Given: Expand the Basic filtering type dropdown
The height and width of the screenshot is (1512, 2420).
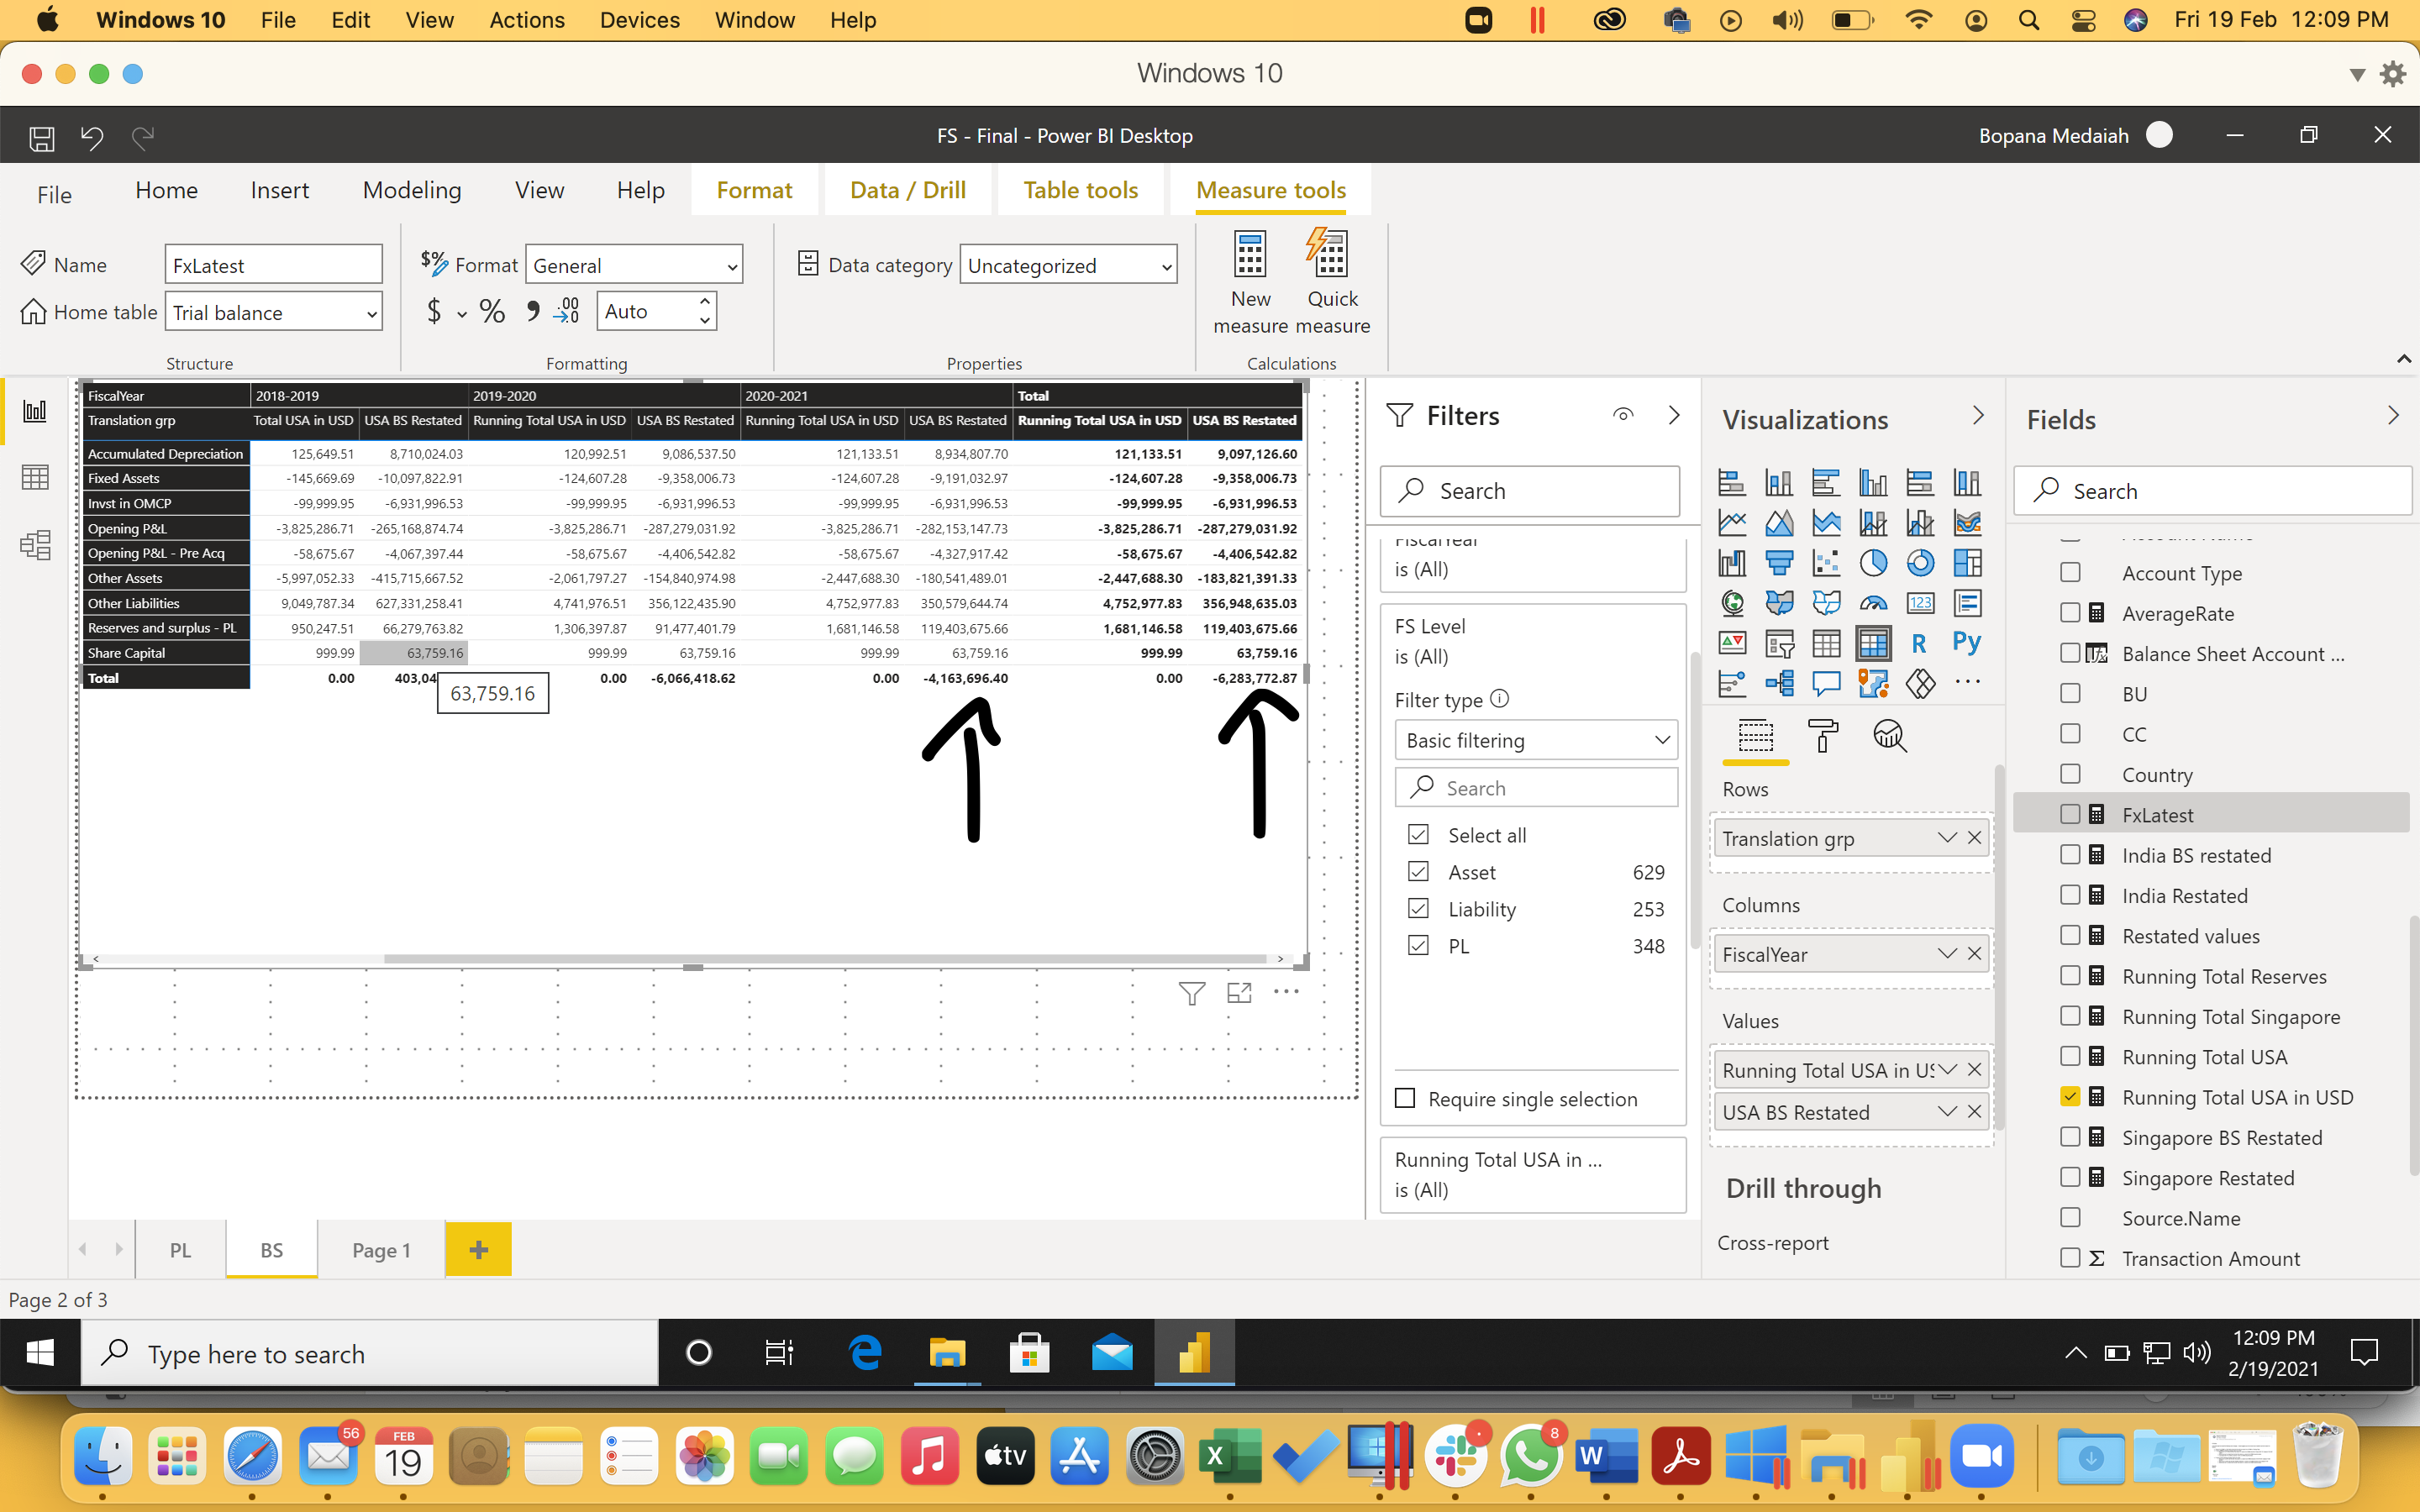Looking at the screenshot, I should [1535, 740].
